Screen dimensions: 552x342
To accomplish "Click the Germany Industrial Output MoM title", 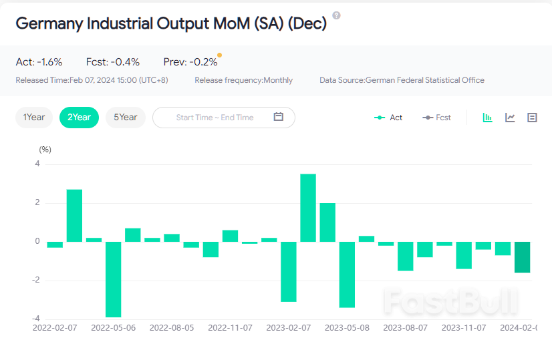I will pos(171,23).
